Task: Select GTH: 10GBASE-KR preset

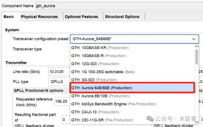Action: [x=132, y=48]
